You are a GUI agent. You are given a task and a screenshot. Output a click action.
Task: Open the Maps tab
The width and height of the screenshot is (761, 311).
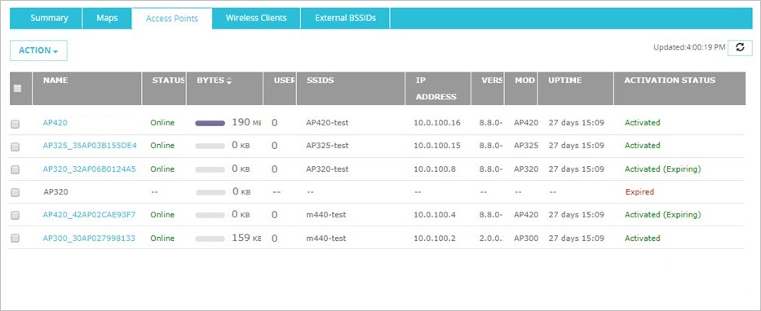[x=107, y=19]
